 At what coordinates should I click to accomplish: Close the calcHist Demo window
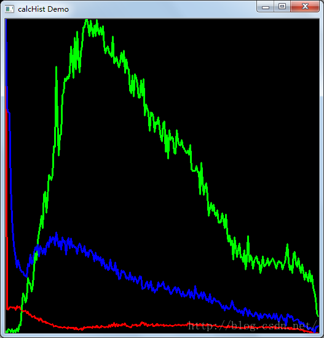[x=305, y=7]
